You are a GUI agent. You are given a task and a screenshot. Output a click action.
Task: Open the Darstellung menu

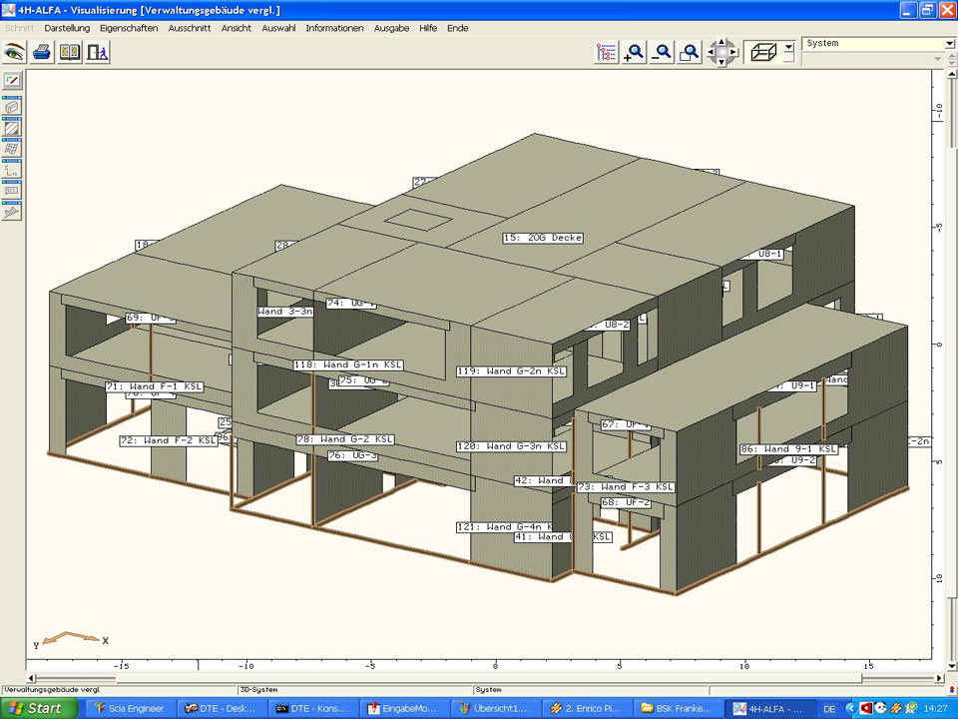coord(67,28)
